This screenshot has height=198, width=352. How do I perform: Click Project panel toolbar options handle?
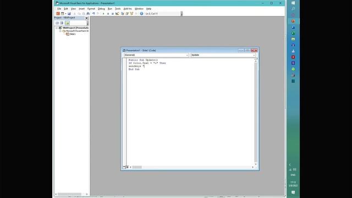point(87,23)
